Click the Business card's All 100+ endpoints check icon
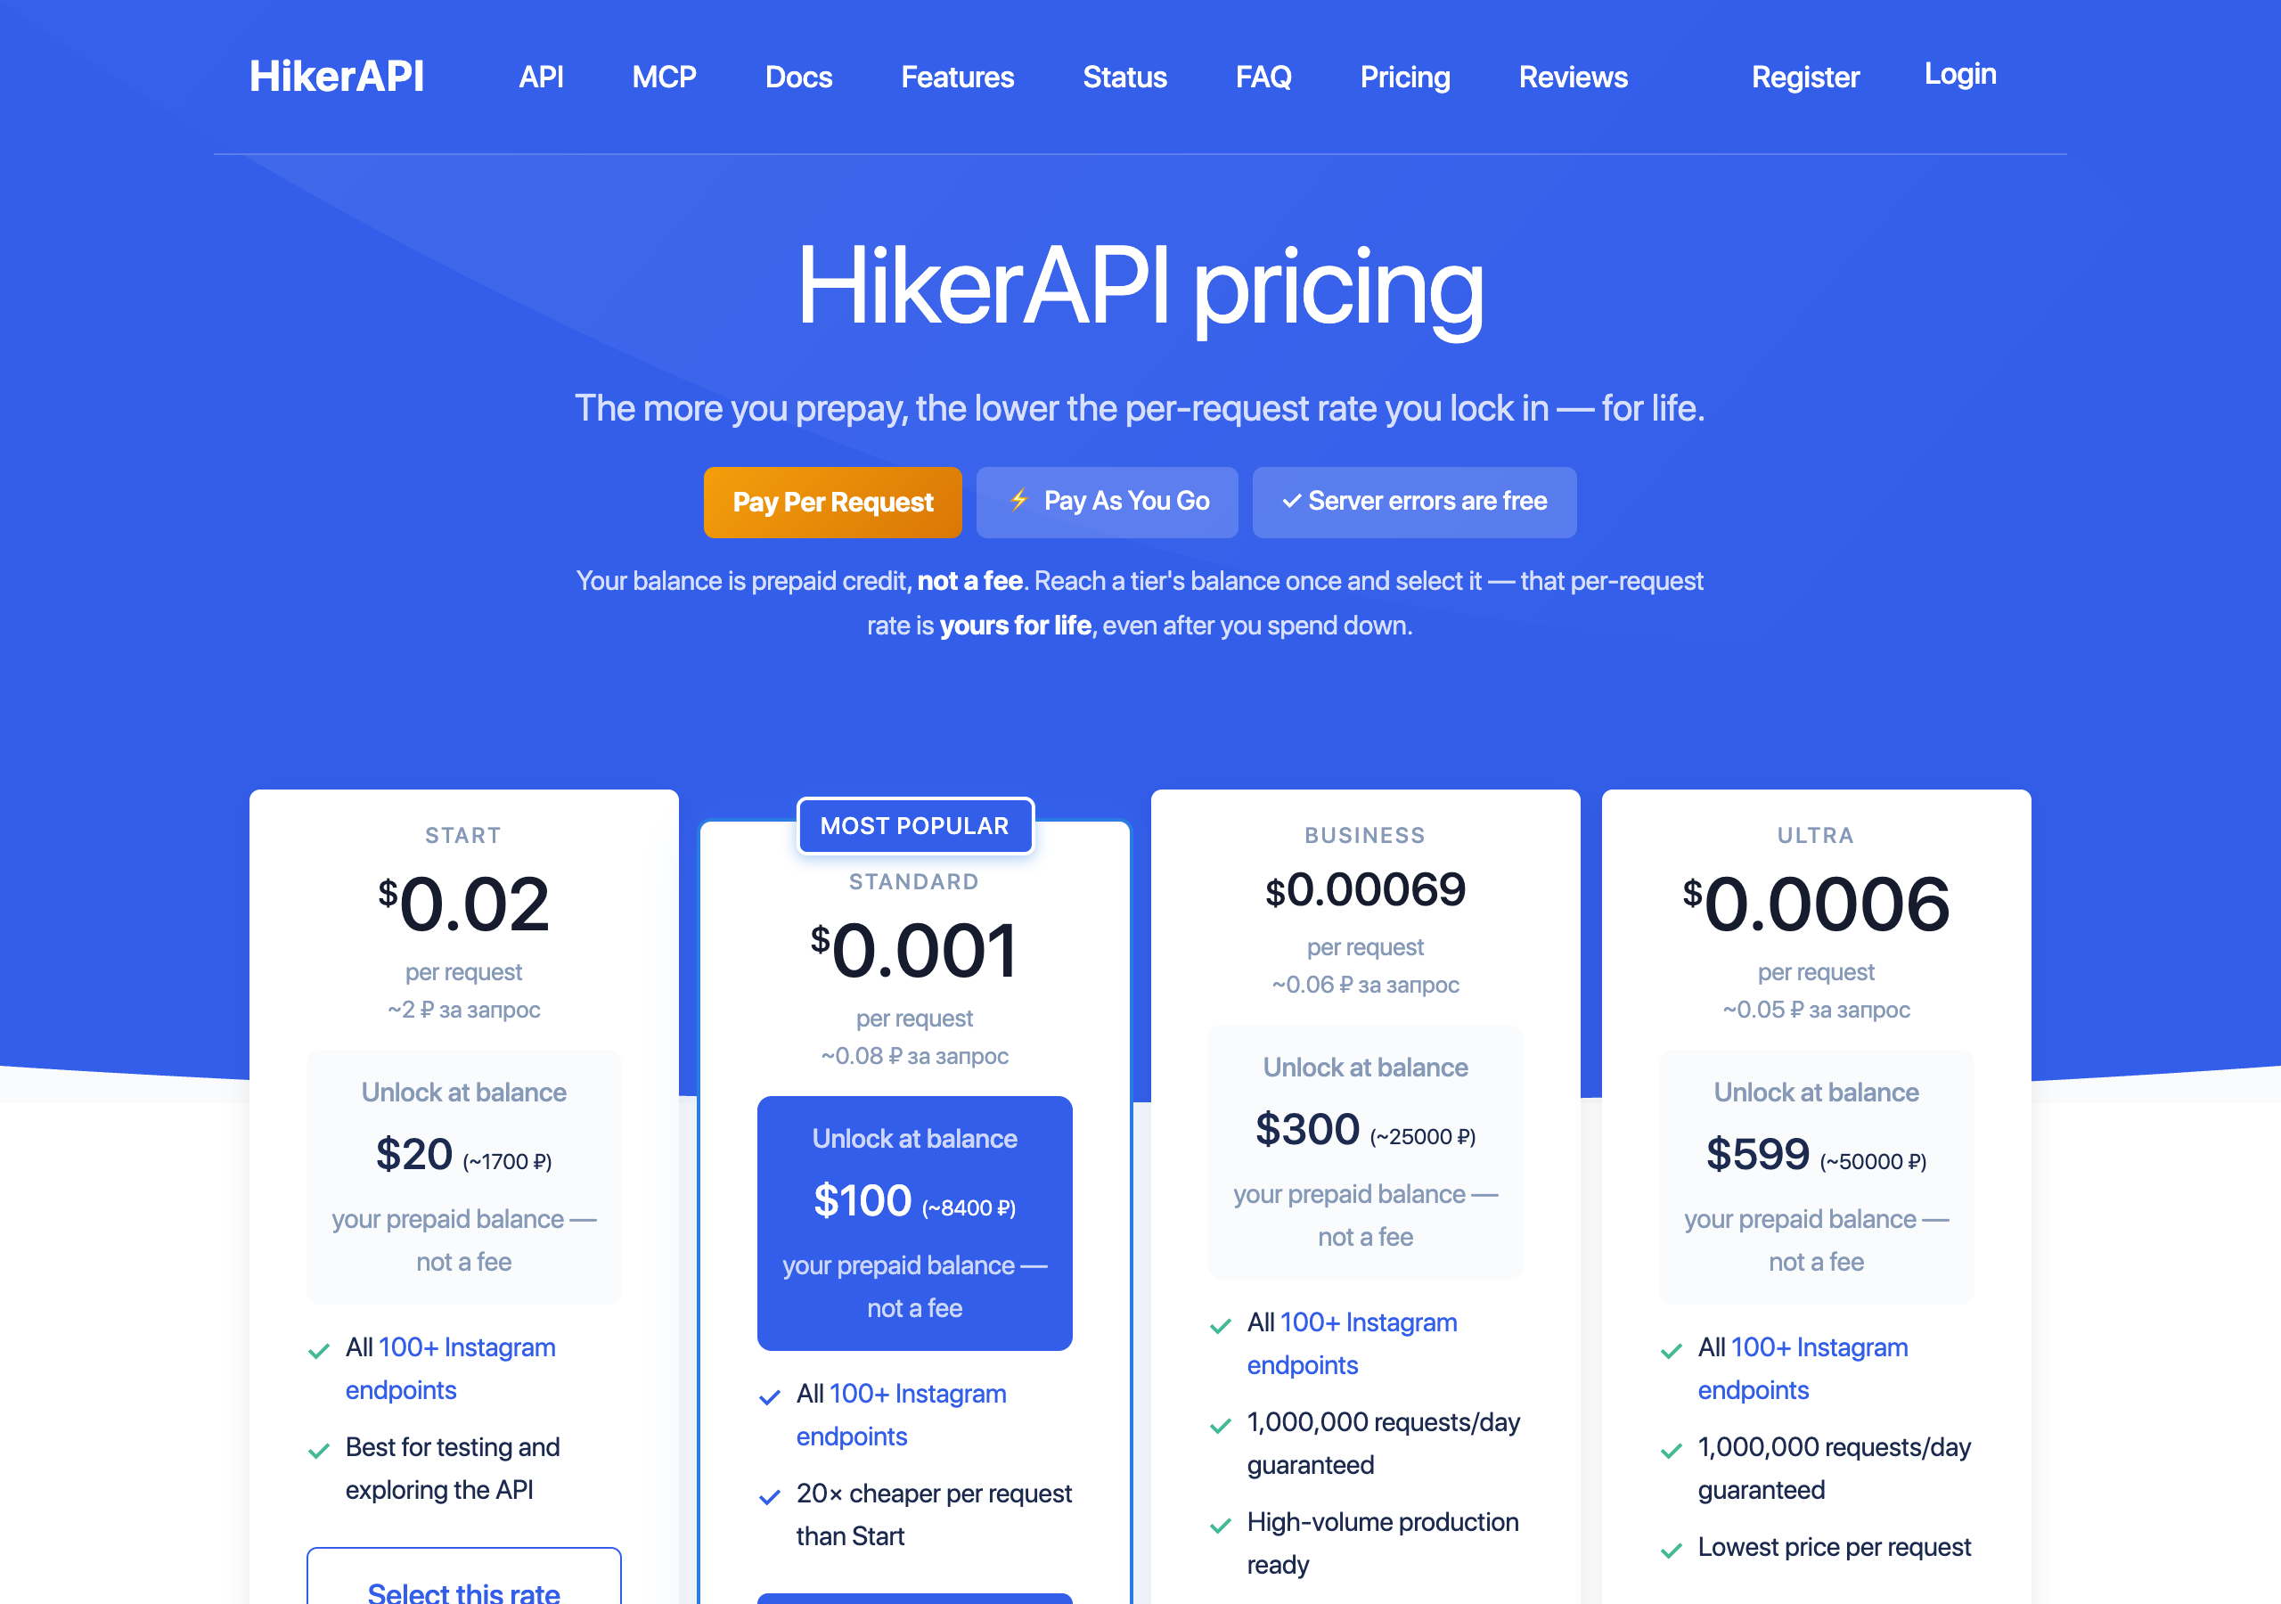Image resolution: width=2281 pixels, height=1604 pixels. (1221, 1326)
